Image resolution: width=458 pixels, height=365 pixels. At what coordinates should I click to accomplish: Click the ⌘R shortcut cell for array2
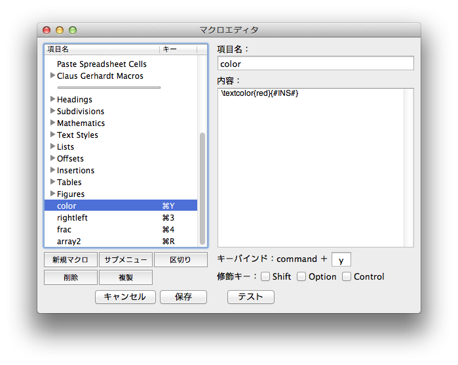(168, 241)
